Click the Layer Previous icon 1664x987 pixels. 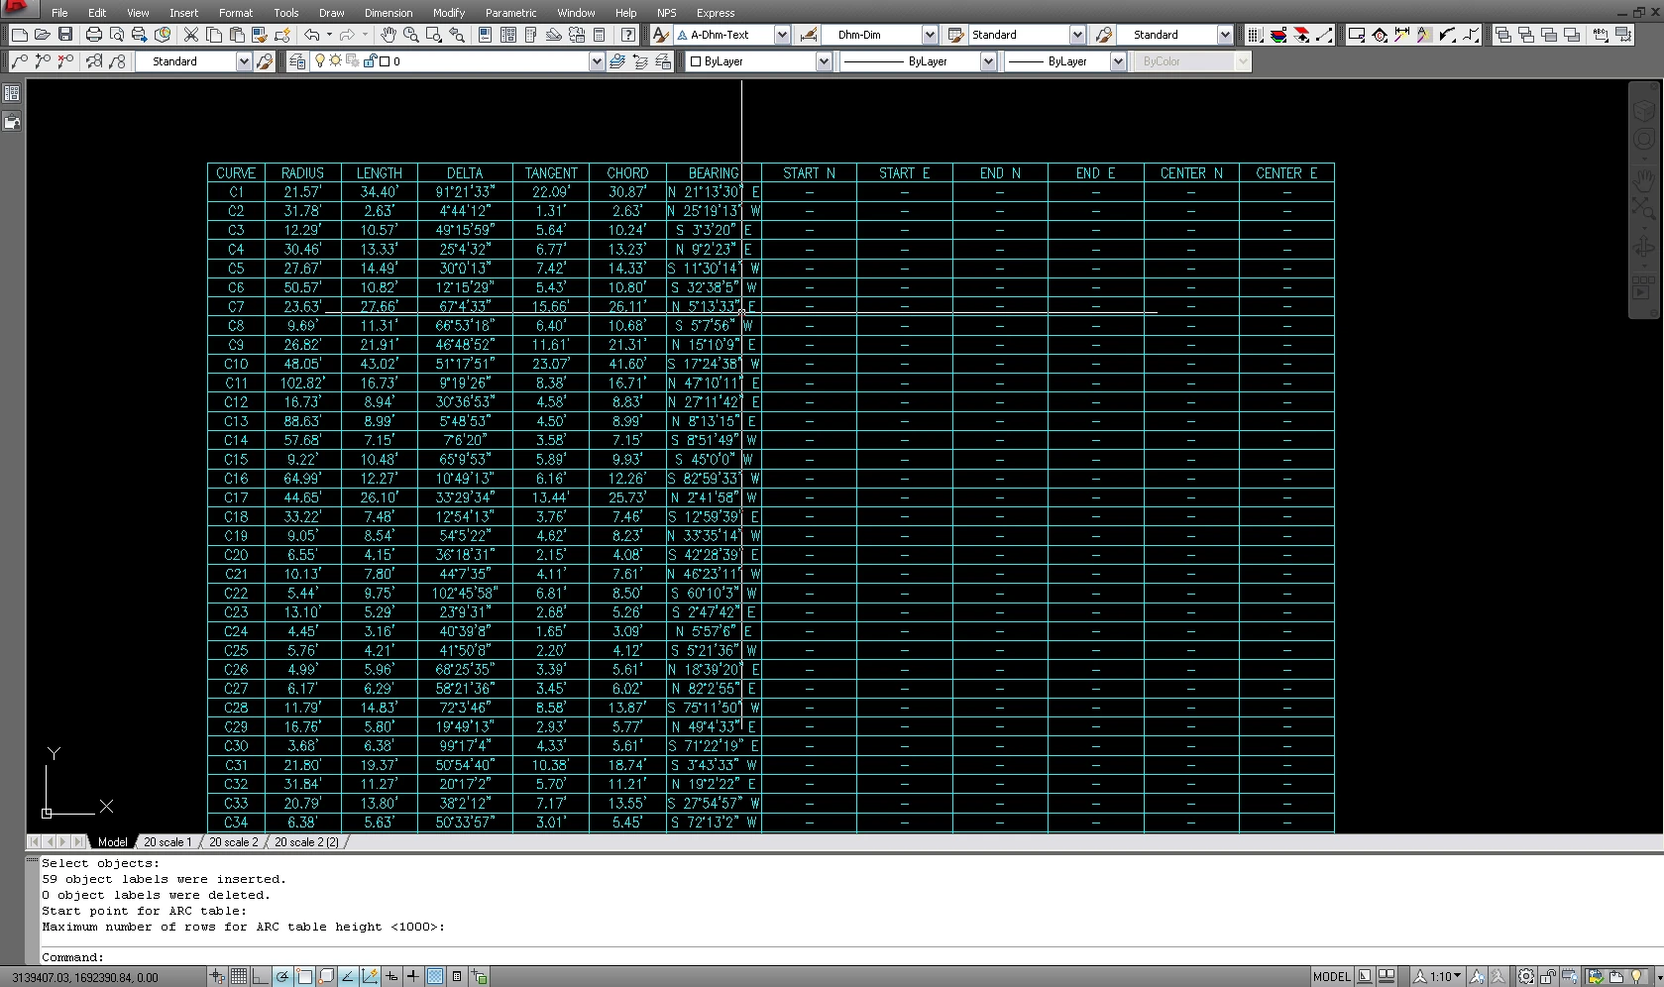tap(639, 61)
